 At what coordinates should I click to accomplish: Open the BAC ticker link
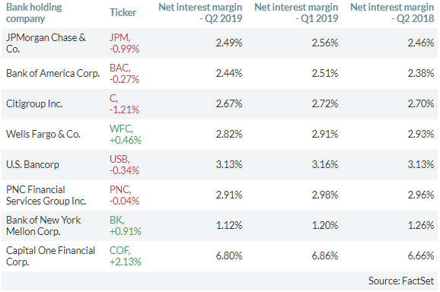coord(124,74)
